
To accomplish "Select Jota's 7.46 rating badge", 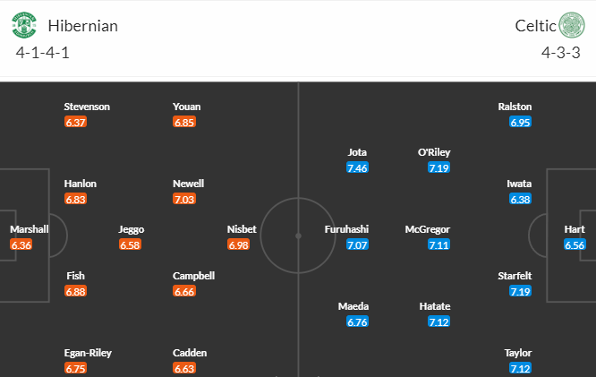I will (x=357, y=167).
